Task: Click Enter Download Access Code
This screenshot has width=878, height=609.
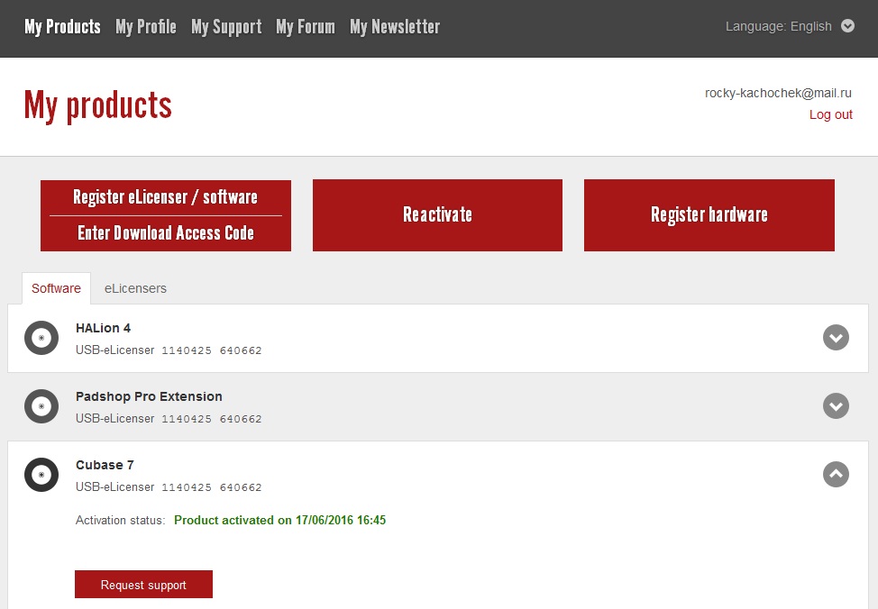Action: tap(166, 233)
